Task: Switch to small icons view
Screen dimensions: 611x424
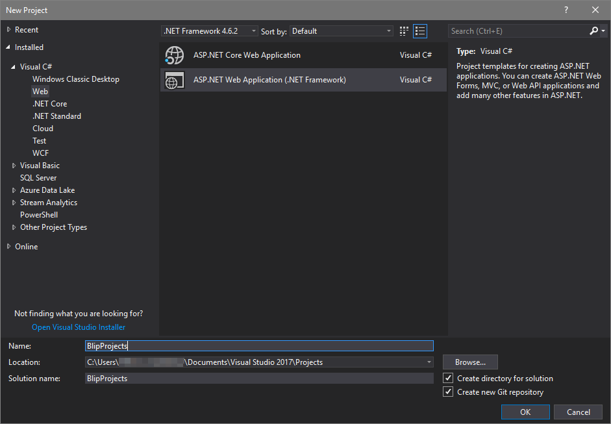Action: tap(404, 31)
